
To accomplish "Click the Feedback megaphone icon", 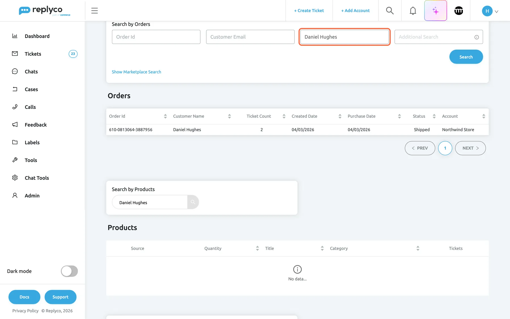I will pyautogui.click(x=15, y=124).
